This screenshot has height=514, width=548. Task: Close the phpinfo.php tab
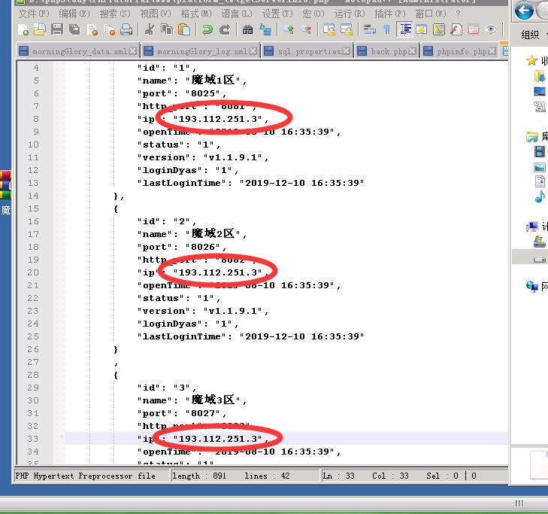pyautogui.click(x=492, y=51)
